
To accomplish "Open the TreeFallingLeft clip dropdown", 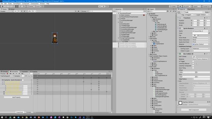I will click(x=7, y=76).
